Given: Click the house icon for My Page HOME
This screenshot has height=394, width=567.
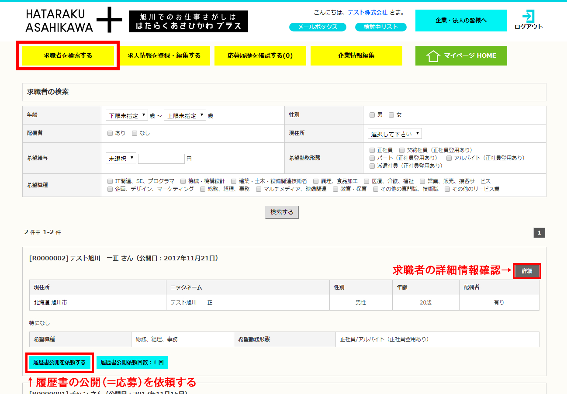Looking at the screenshot, I should pyautogui.click(x=432, y=56).
